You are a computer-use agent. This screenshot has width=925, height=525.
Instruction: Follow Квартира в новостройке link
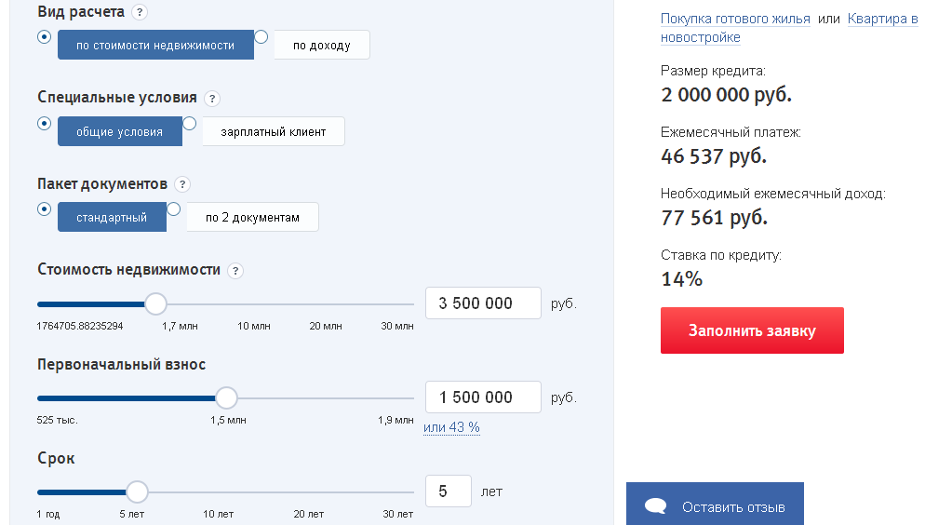coord(882,19)
